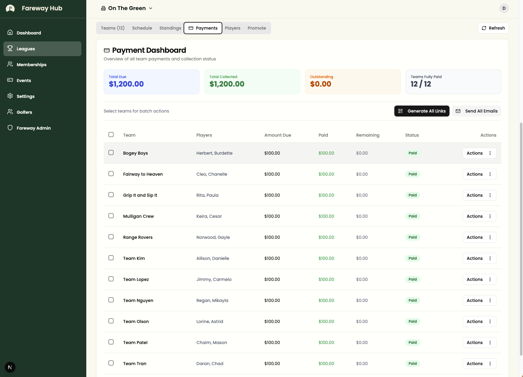Click the Team Patel row checkbox
This screenshot has height=377, width=523.
coord(111,342)
